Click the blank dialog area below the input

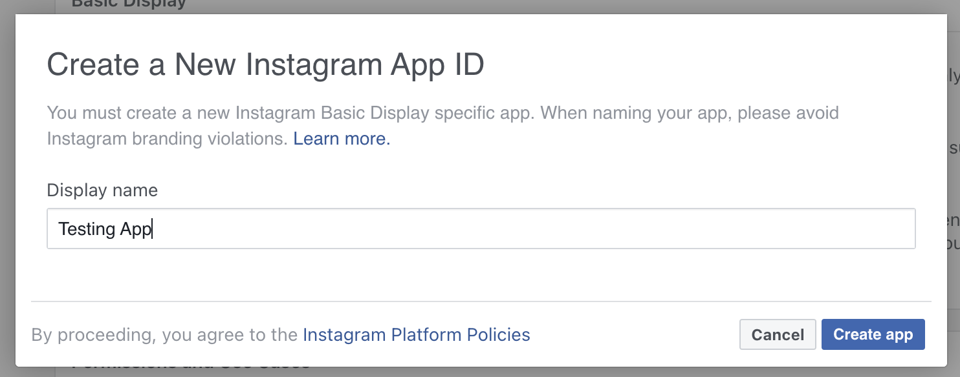point(481,274)
